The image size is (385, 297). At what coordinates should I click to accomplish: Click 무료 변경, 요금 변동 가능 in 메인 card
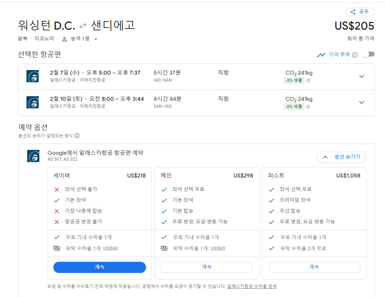click(200, 222)
